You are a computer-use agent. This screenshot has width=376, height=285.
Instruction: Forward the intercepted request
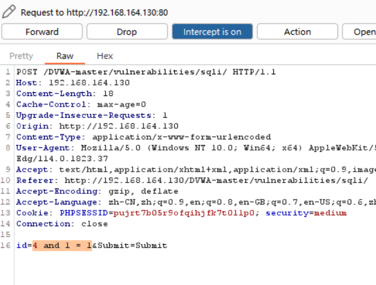coord(42,32)
